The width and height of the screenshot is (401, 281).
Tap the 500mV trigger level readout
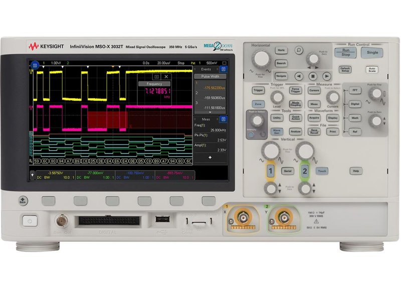click(212, 63)
